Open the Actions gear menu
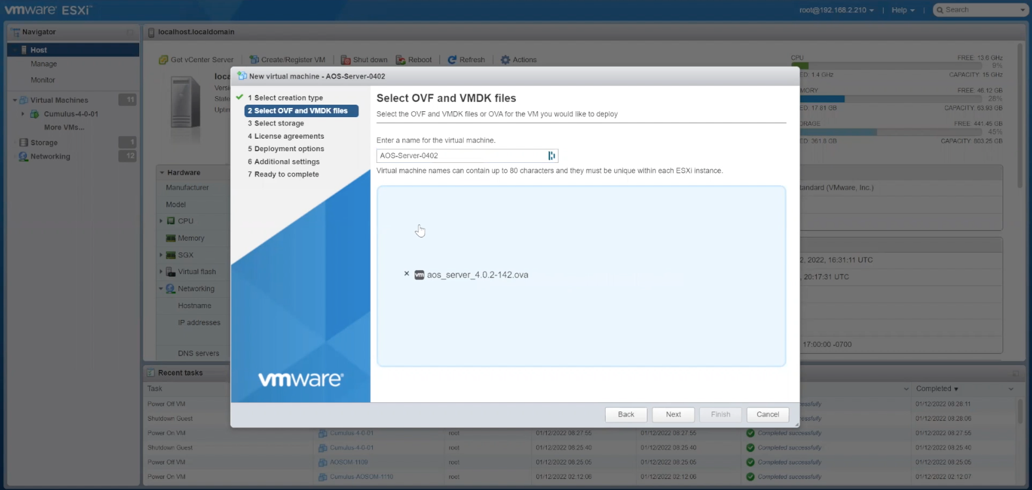Viewport: 1032px width, 490px height. [x=519, y=60]
